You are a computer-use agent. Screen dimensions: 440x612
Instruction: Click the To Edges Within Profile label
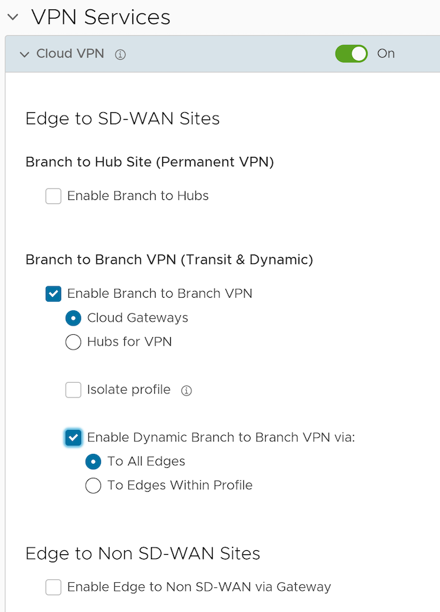[x=180, y=486]
